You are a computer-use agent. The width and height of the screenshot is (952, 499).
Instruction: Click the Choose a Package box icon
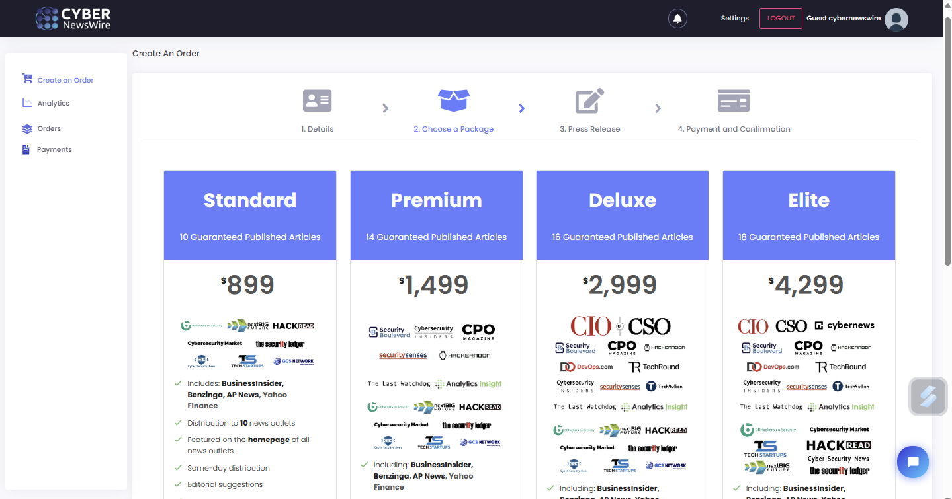coord(454,100)
